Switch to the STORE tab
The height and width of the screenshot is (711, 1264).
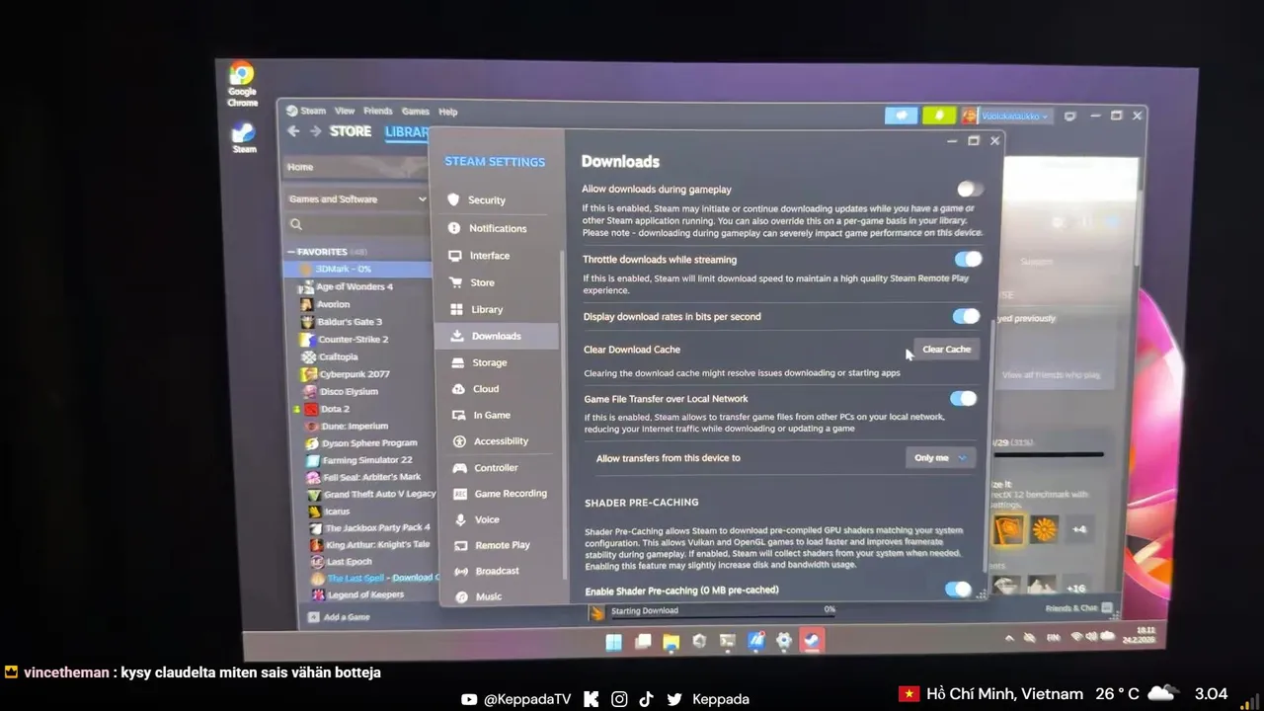pos(351,131)
